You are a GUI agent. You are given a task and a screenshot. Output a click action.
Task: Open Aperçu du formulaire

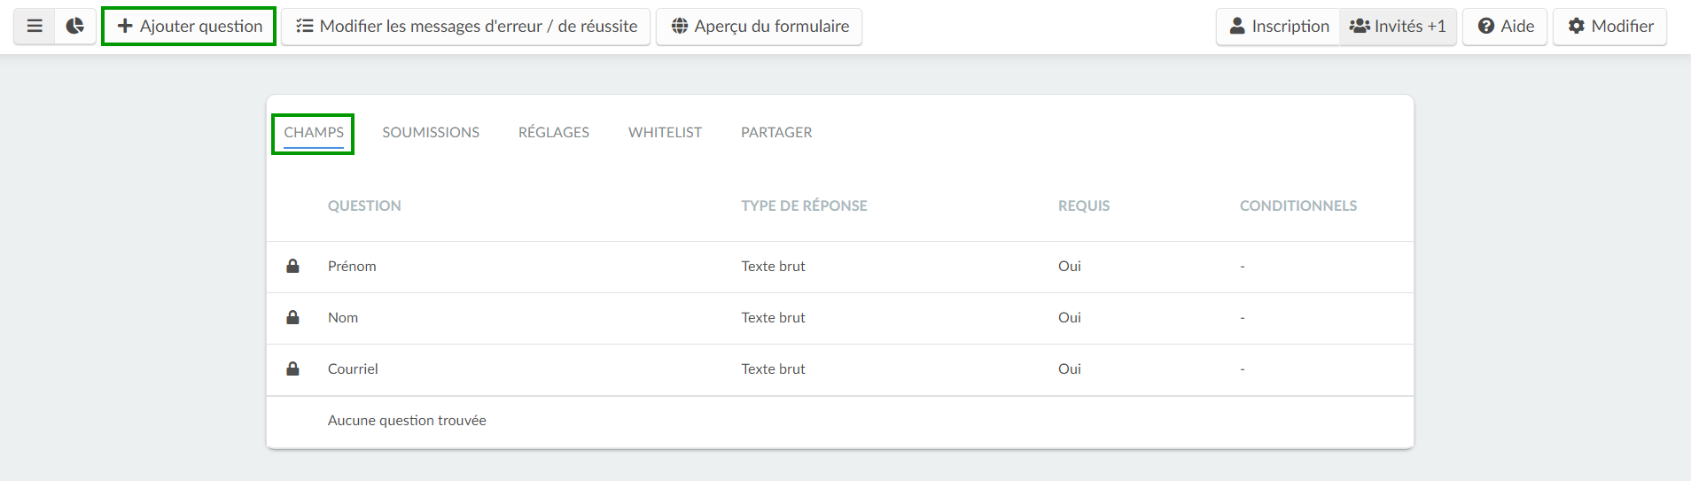(759, 26)
